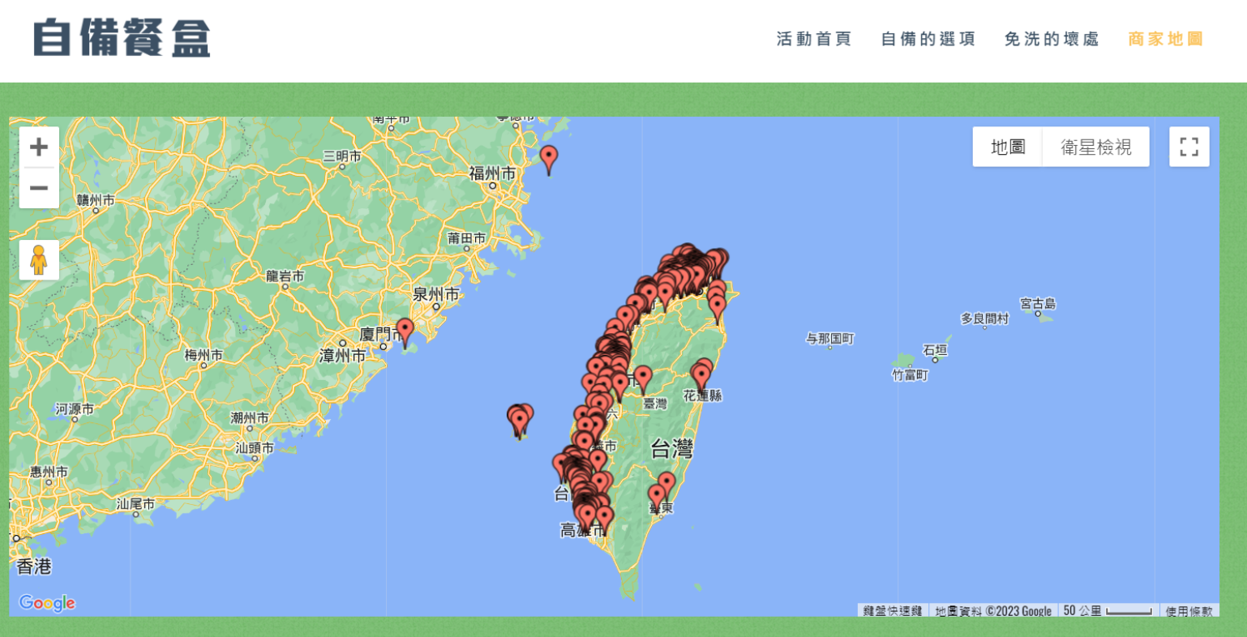Open 活動首頁 menu item
The height and width of the screenshot is (637, 1247).
point(813,39)
